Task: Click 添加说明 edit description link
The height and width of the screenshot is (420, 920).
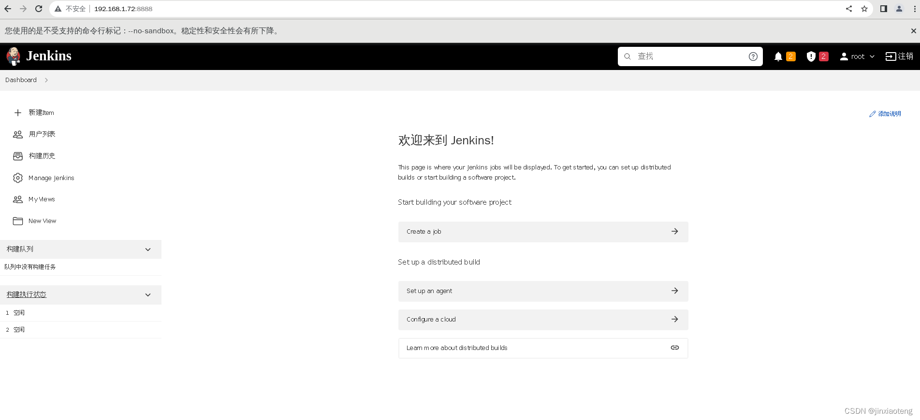Action: [885, 114]
